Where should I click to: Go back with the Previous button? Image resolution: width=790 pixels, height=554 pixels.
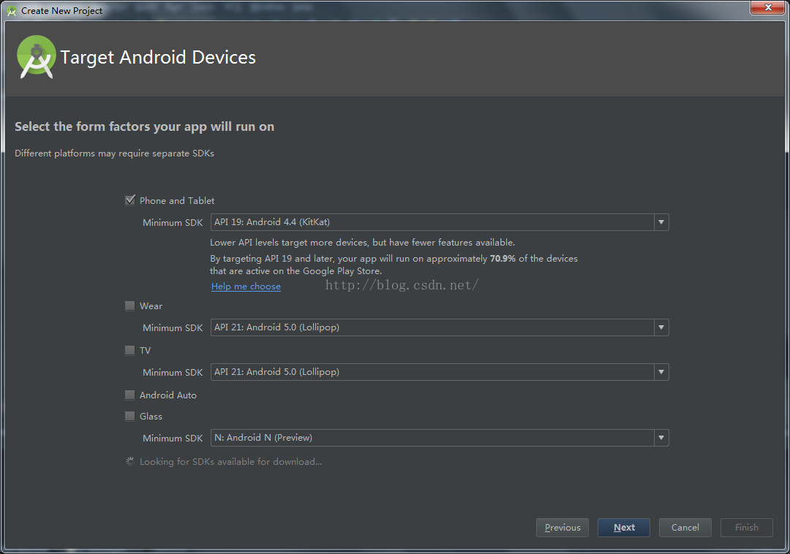pos(563,528)
